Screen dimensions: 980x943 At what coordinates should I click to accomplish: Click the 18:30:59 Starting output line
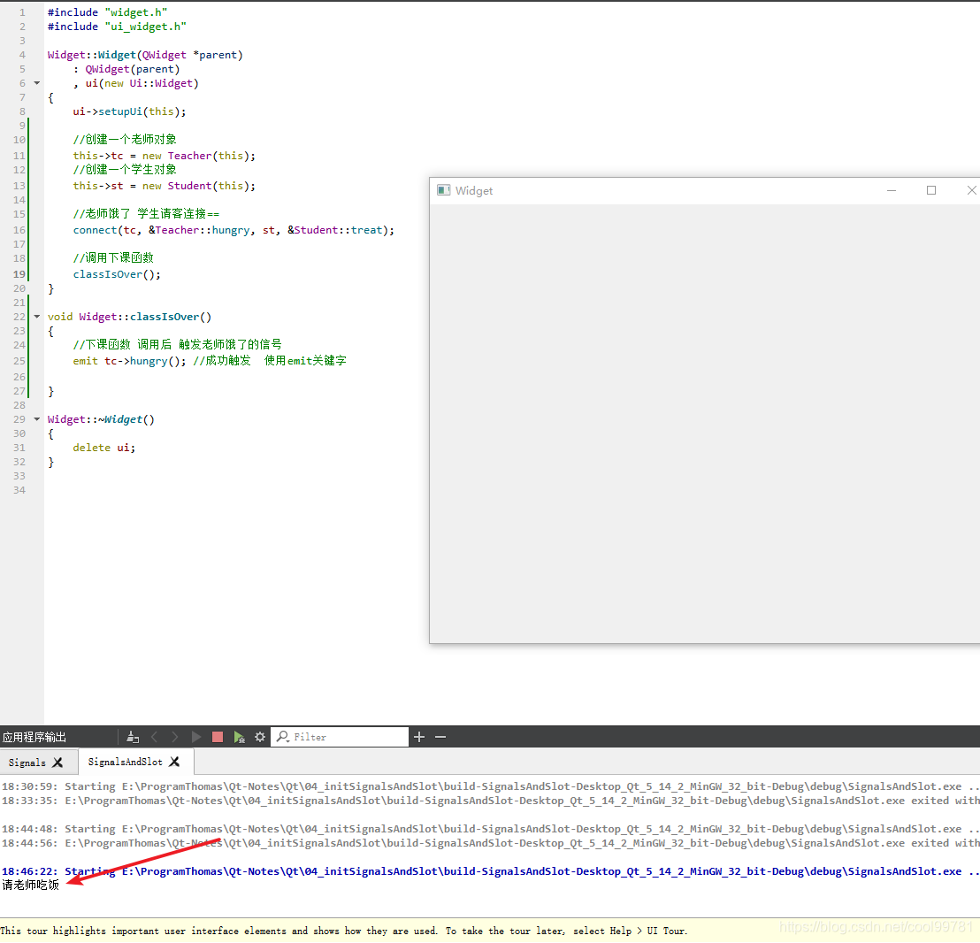tap(490, 786)
